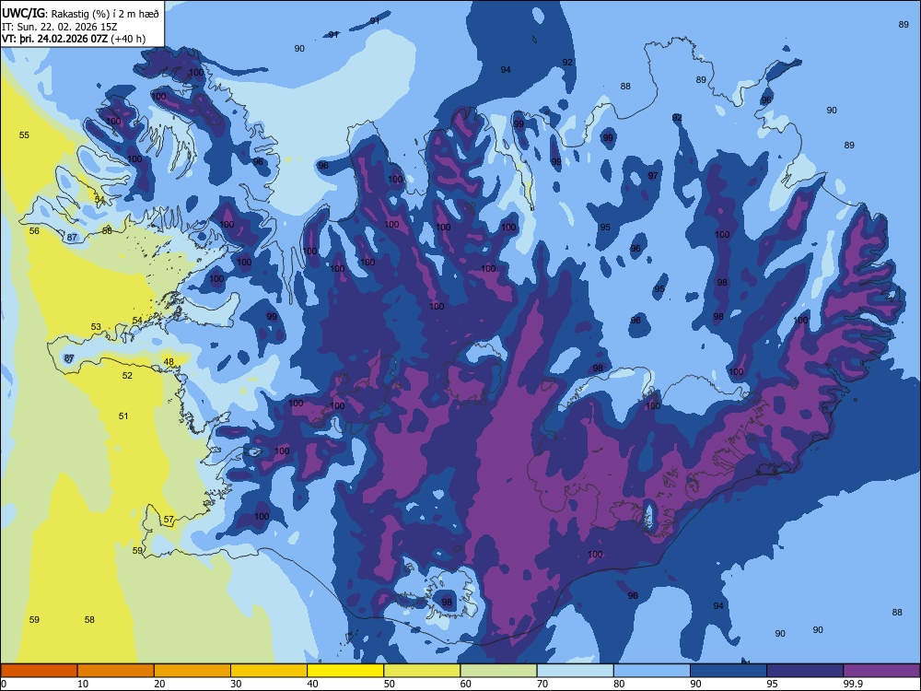Click the '(+40 h)' forecast offset text
Viewport: 921px width, 691px height.
click(127, 40)
